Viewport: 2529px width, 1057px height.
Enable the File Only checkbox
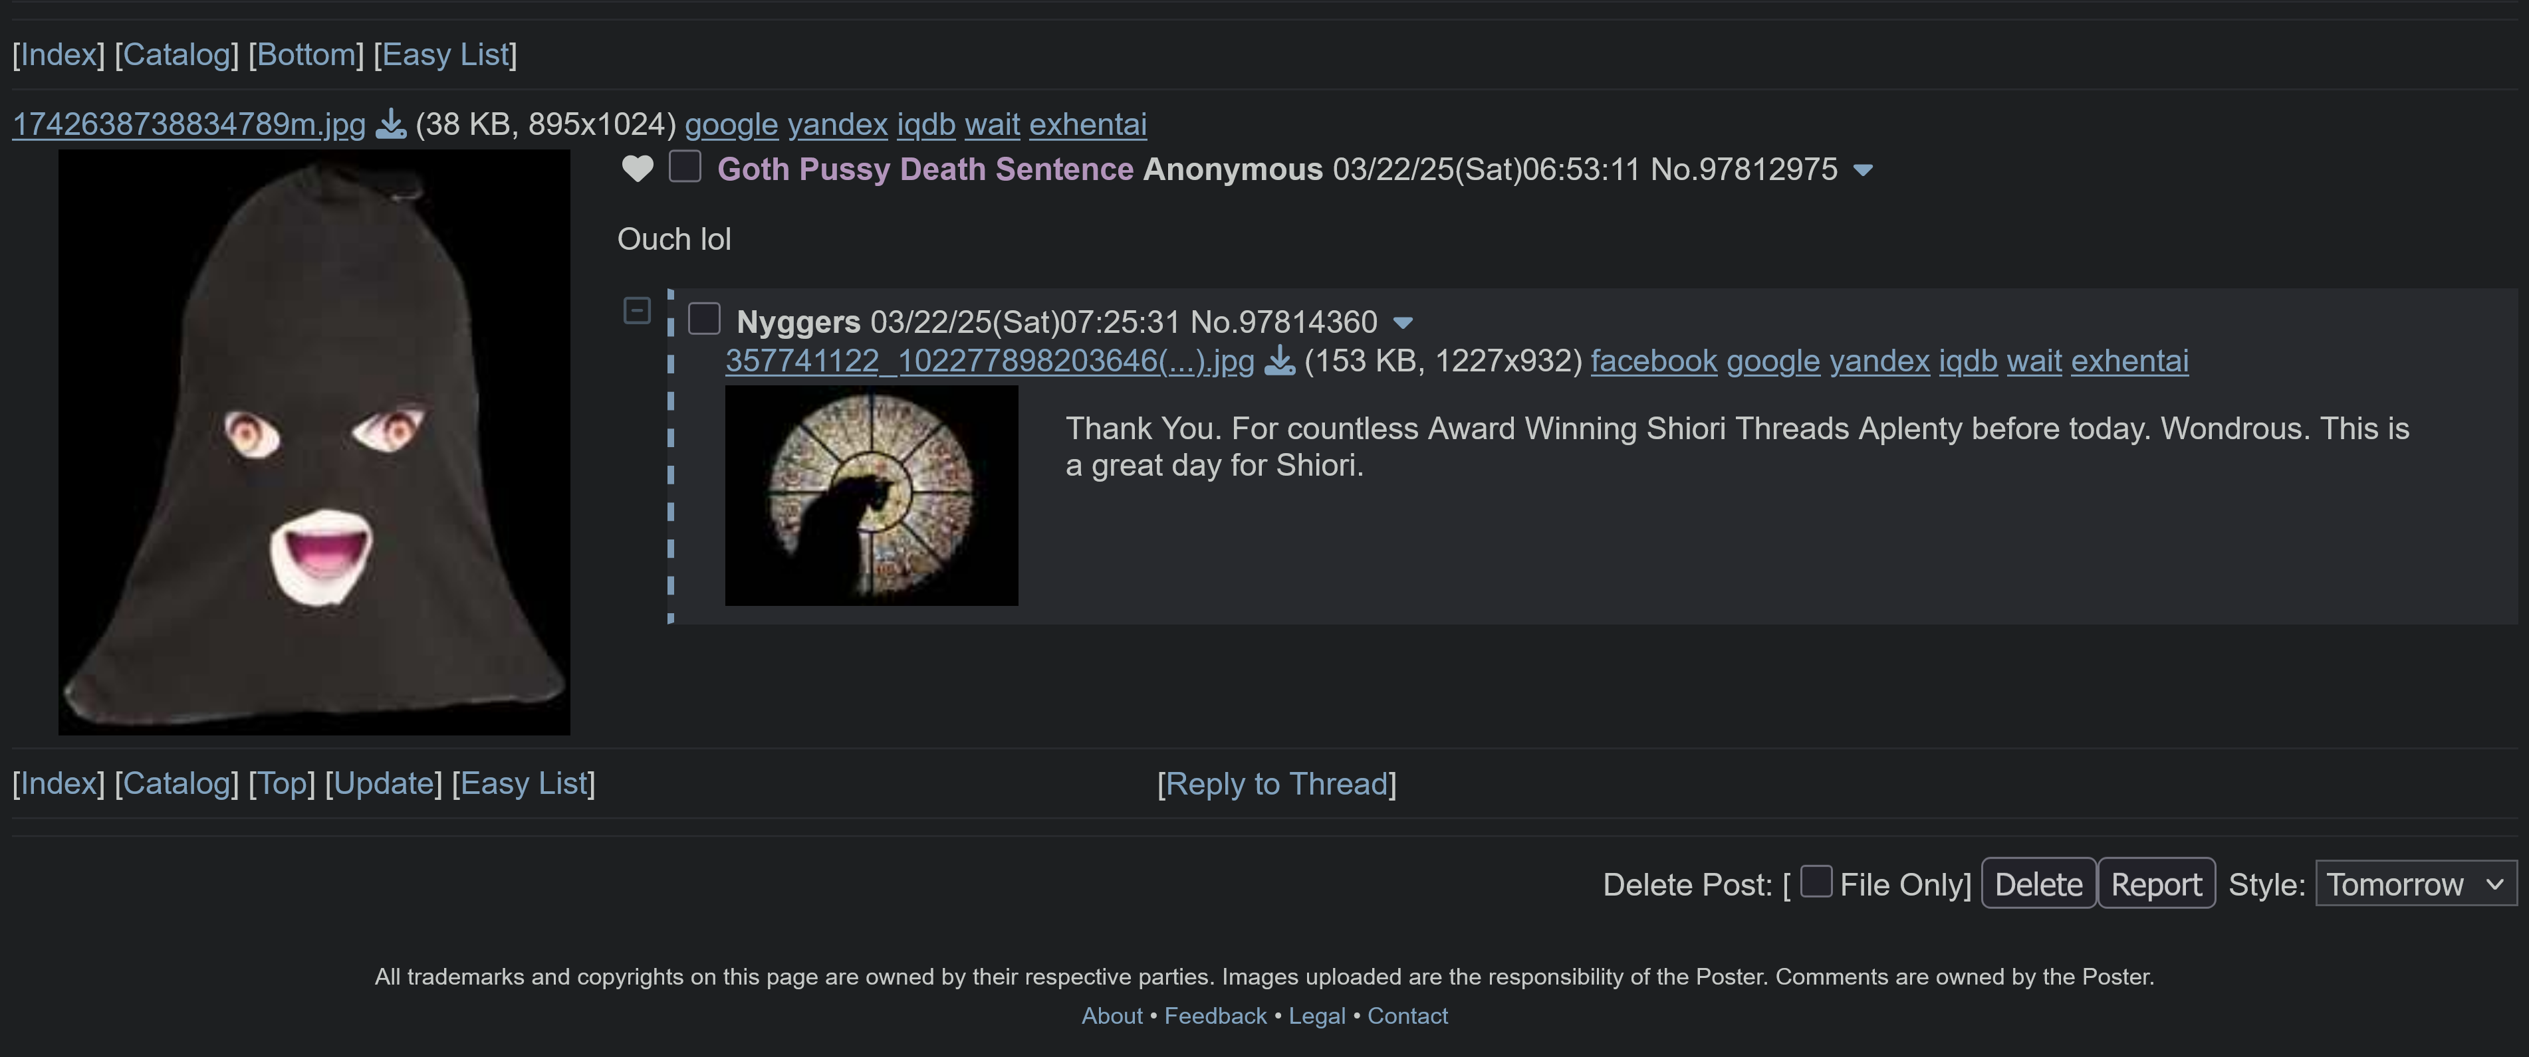1816,882
